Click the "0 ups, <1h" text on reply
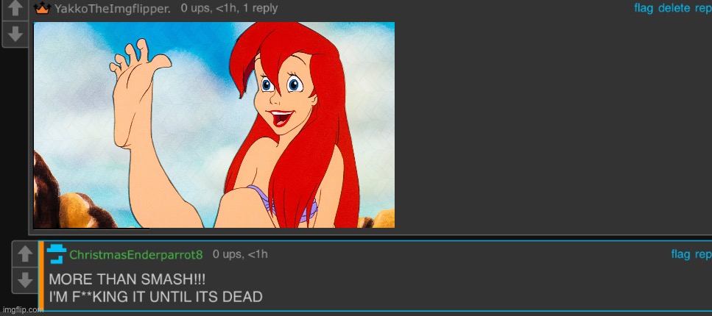 coord(240,254)
